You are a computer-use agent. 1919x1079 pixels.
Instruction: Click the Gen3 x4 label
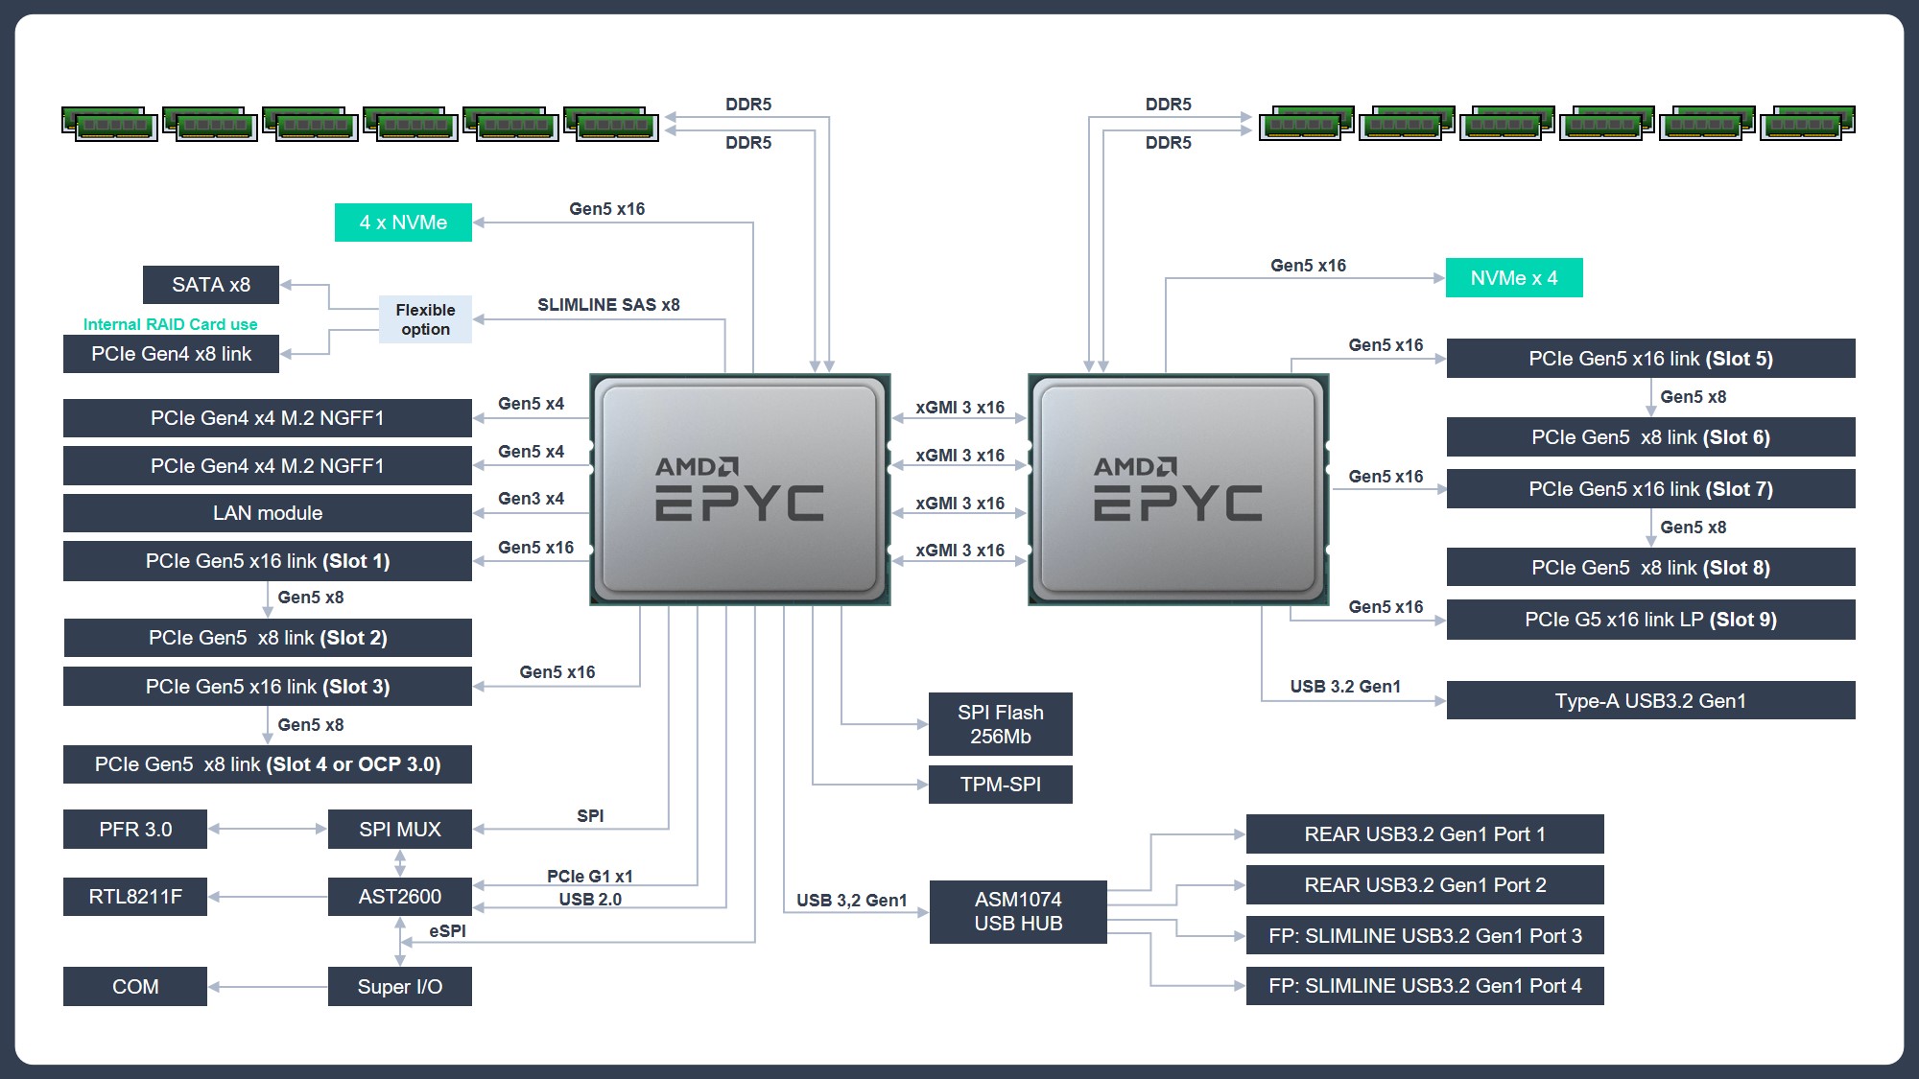(x=531, y=499)
